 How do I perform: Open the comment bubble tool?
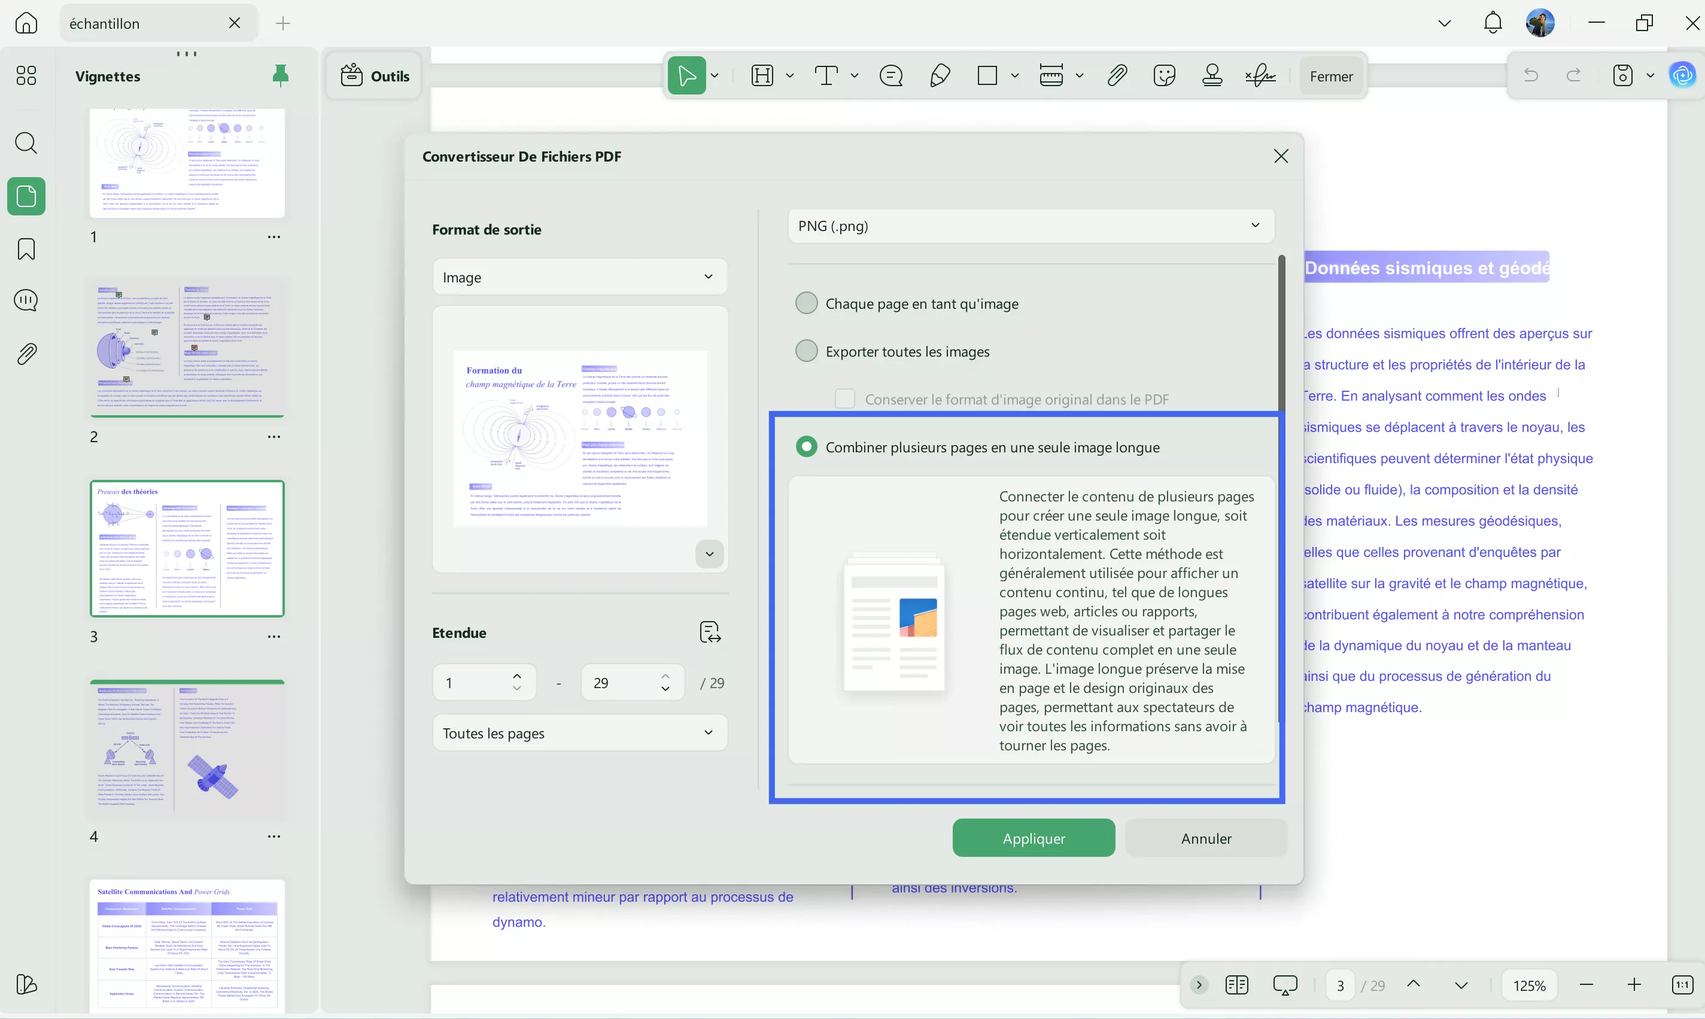(891, 75)
